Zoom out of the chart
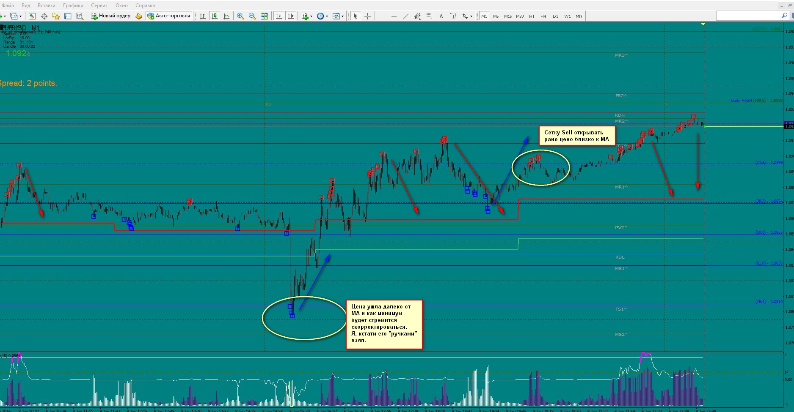The width and height of the screenshot is (794, 412). pos(252,16)
